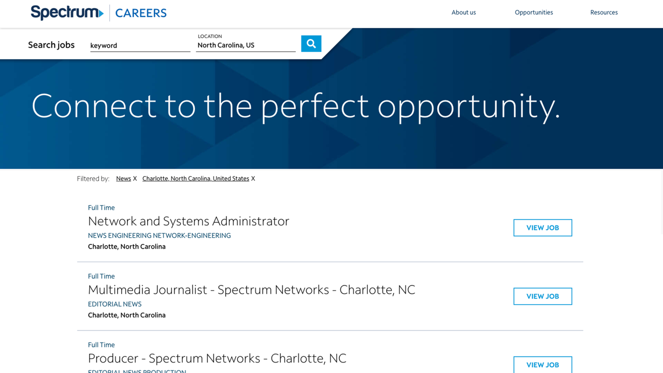Click the blue search magnifier icon
The image size is (663, 373).
[x=311, y=44]
